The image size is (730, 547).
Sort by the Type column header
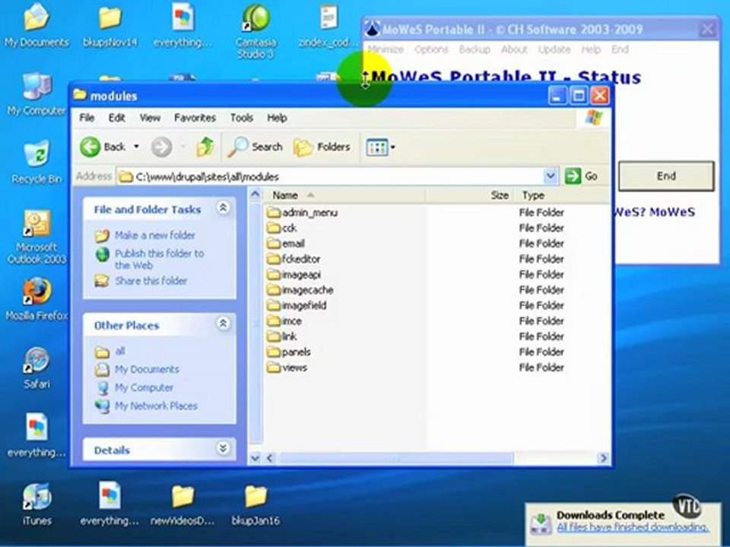[x=562, y=195]
